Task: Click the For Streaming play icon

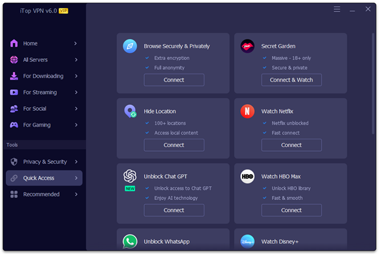Action: click(14, 92)
